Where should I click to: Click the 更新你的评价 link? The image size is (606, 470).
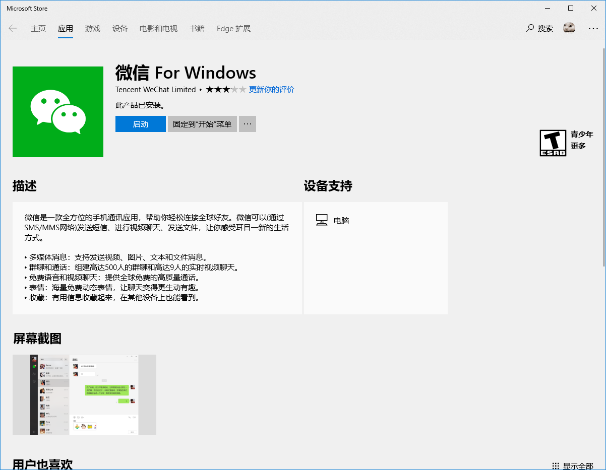tap(272, 90)
